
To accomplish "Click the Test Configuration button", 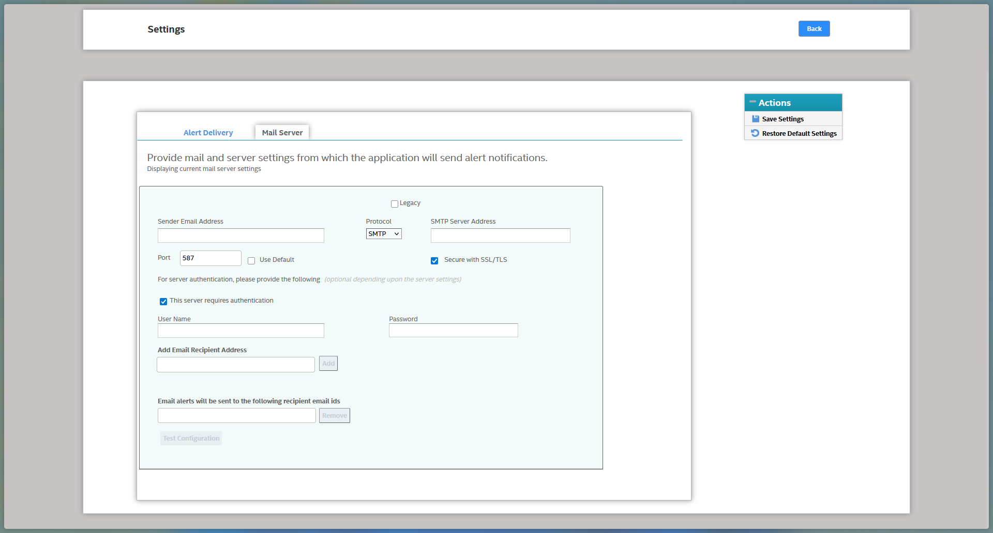I will tap(191, 438).
